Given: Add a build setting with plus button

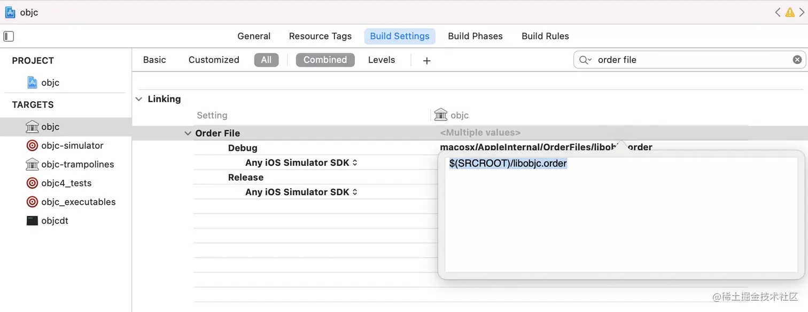Looking at the screenshot, I should click(x=426, y=61).
